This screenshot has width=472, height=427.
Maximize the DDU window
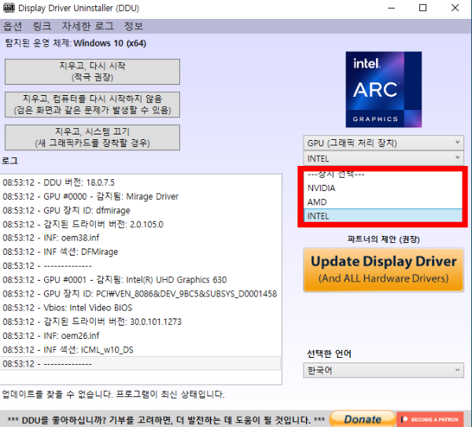[x=422, y=8]
